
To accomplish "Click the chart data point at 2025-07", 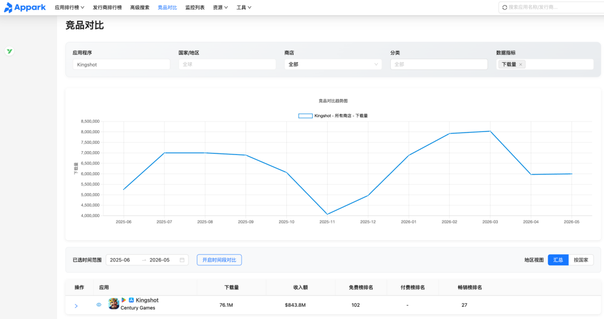I will tap(164, 153).
